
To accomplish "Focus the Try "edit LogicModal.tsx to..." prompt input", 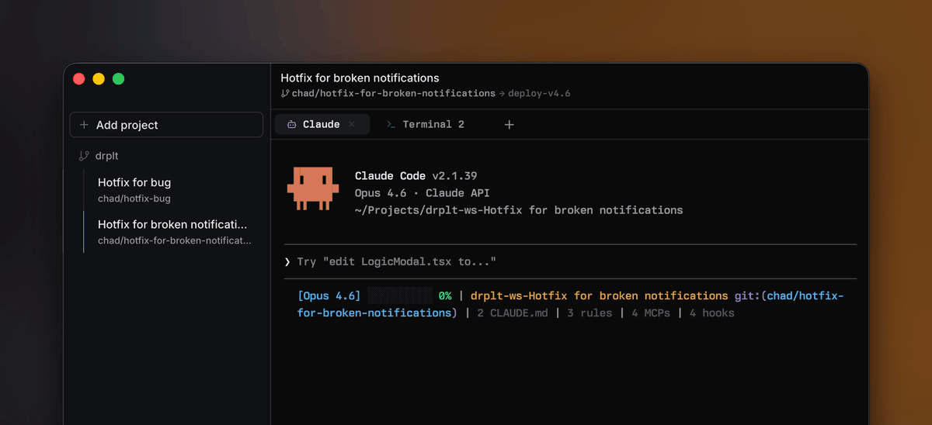I will pyautogui.click(x=570, y=261).
